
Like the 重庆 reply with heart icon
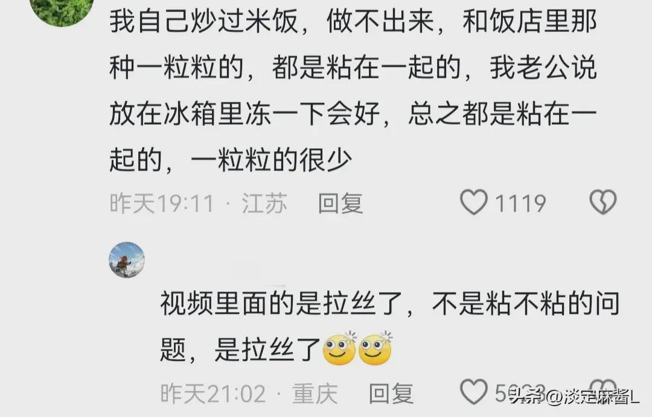474,392
